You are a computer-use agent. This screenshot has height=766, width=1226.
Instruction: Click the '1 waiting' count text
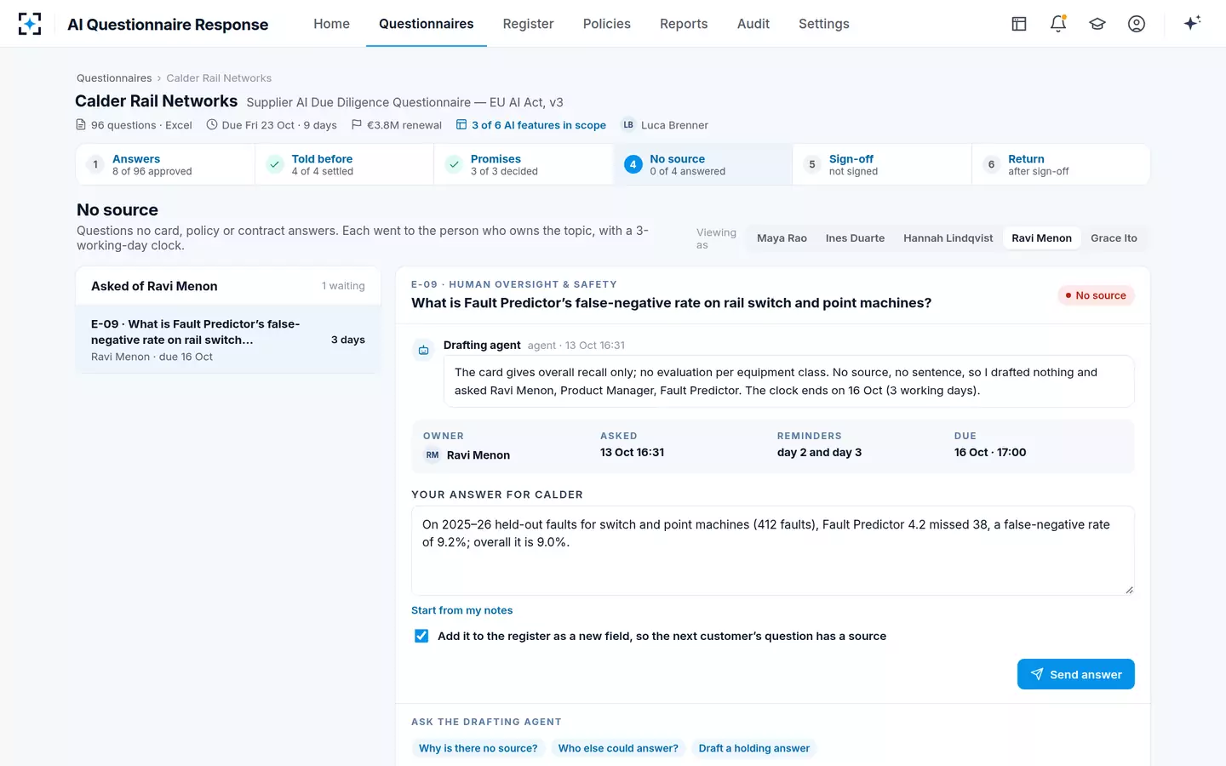(343, 286)
